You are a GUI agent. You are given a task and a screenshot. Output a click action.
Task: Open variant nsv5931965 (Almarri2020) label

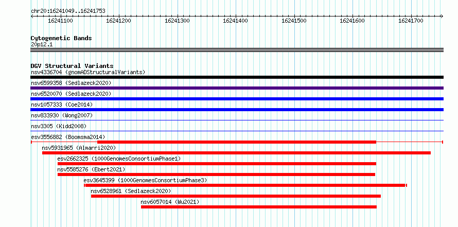79,148
